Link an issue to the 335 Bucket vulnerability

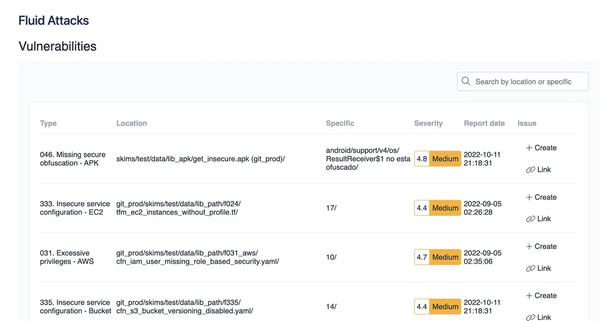539,317
